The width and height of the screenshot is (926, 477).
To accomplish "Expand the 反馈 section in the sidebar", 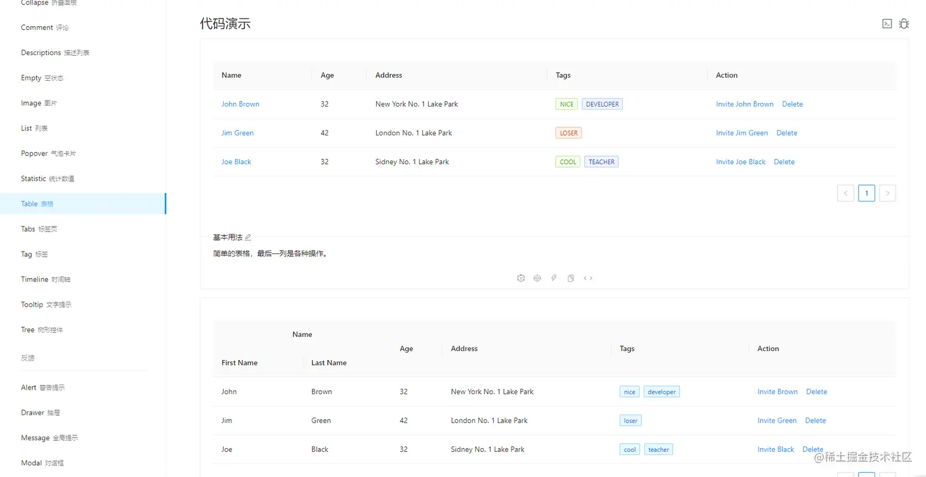I will (x=28, y=358).
